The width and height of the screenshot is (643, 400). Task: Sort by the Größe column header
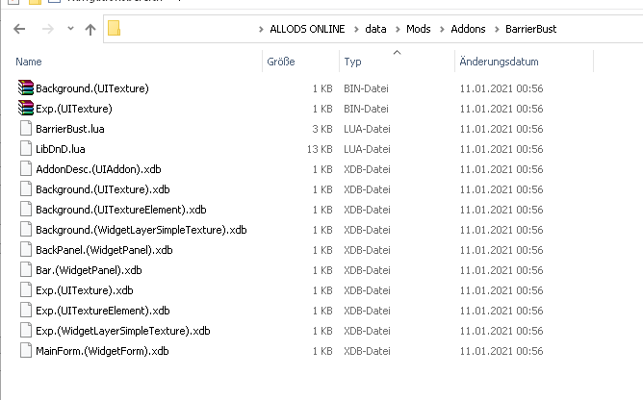(x=278, y=62)
